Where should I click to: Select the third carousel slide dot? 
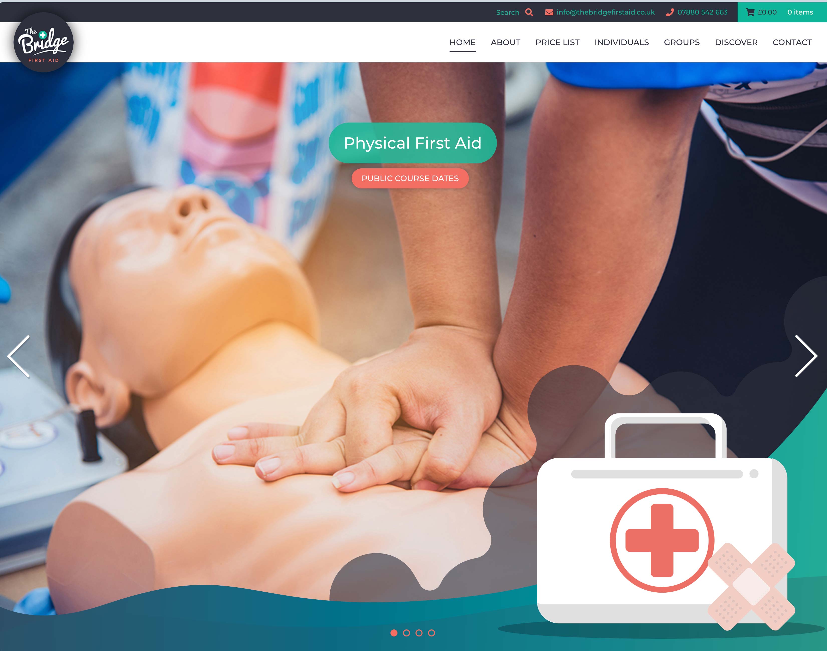(419, 633)
